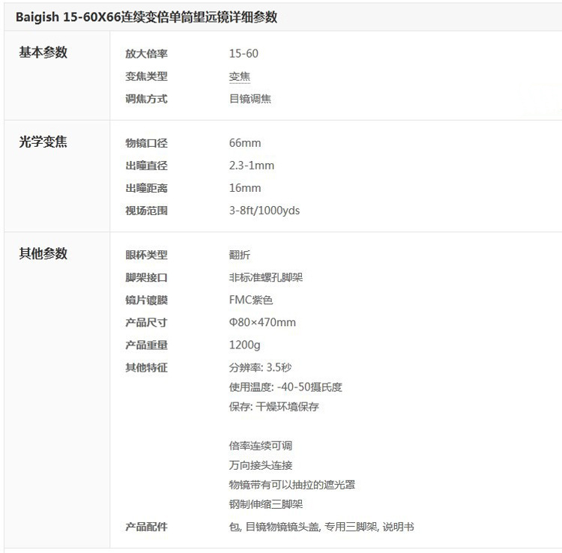Click the line 钢制伸缩三脚架
562x553 pixels.
(266, 504)
